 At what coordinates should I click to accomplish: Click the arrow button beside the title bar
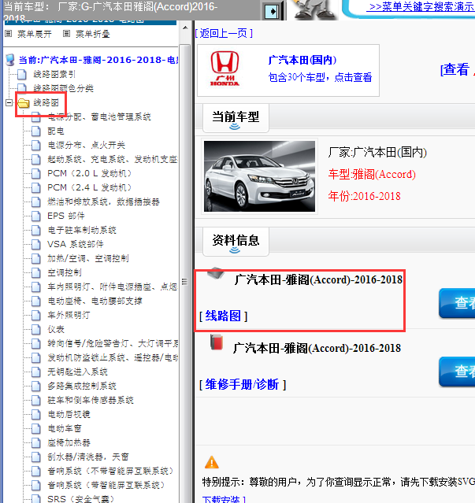(x=272, y=11)
